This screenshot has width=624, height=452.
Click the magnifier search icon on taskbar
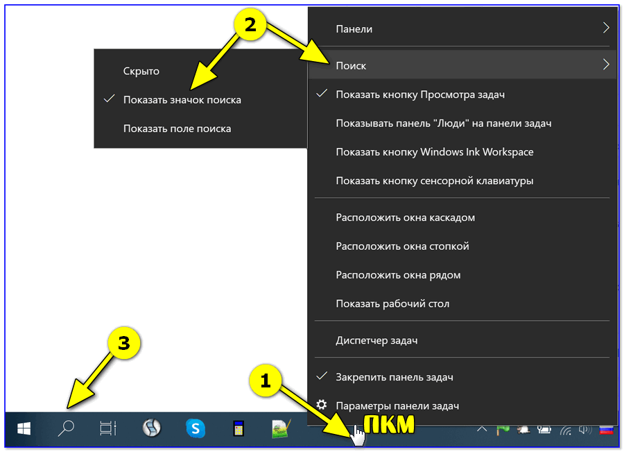click(66, 429)
